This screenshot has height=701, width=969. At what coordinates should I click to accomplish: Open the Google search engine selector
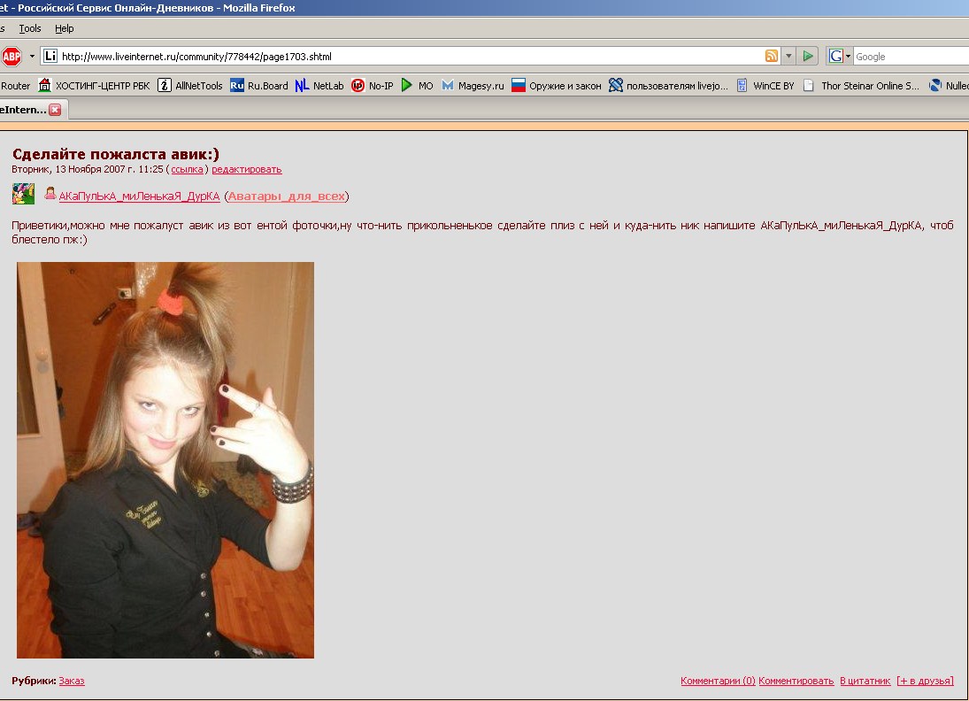click(839, 57)
